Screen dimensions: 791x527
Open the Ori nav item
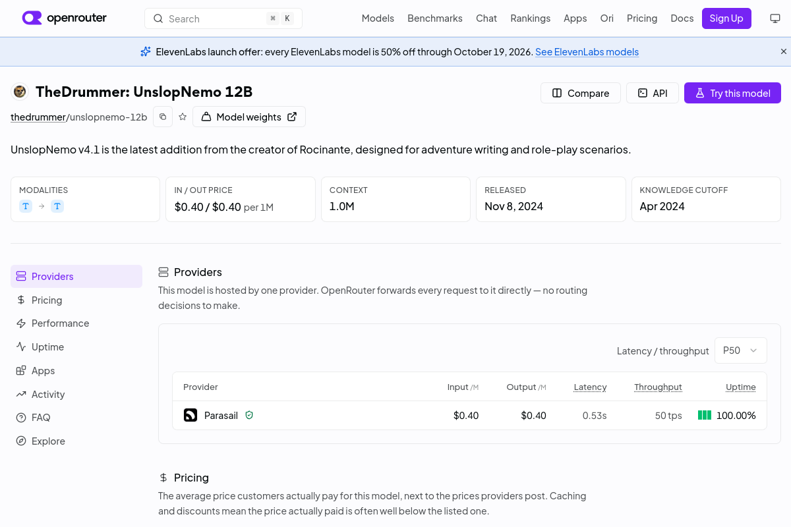(x=607, y=18)
